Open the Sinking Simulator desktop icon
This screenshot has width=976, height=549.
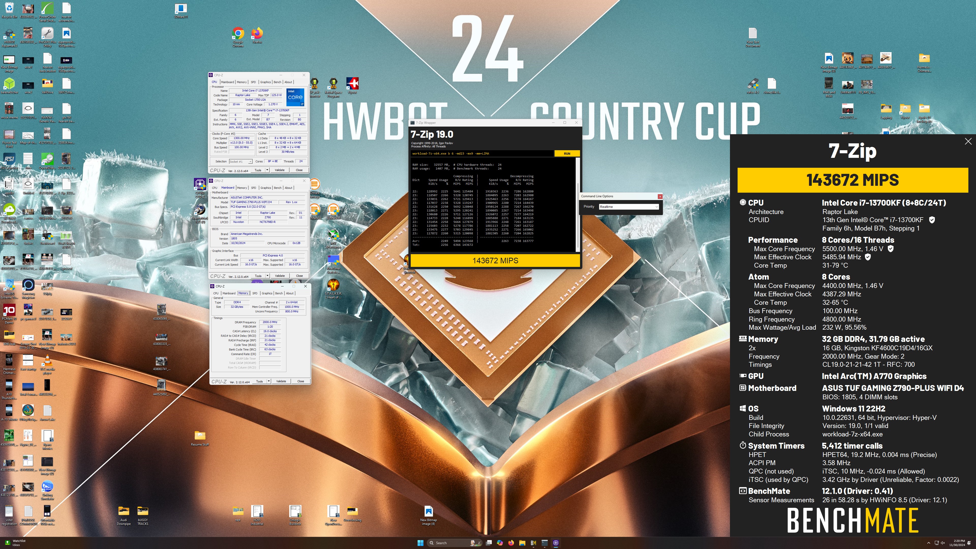point(47,490)
